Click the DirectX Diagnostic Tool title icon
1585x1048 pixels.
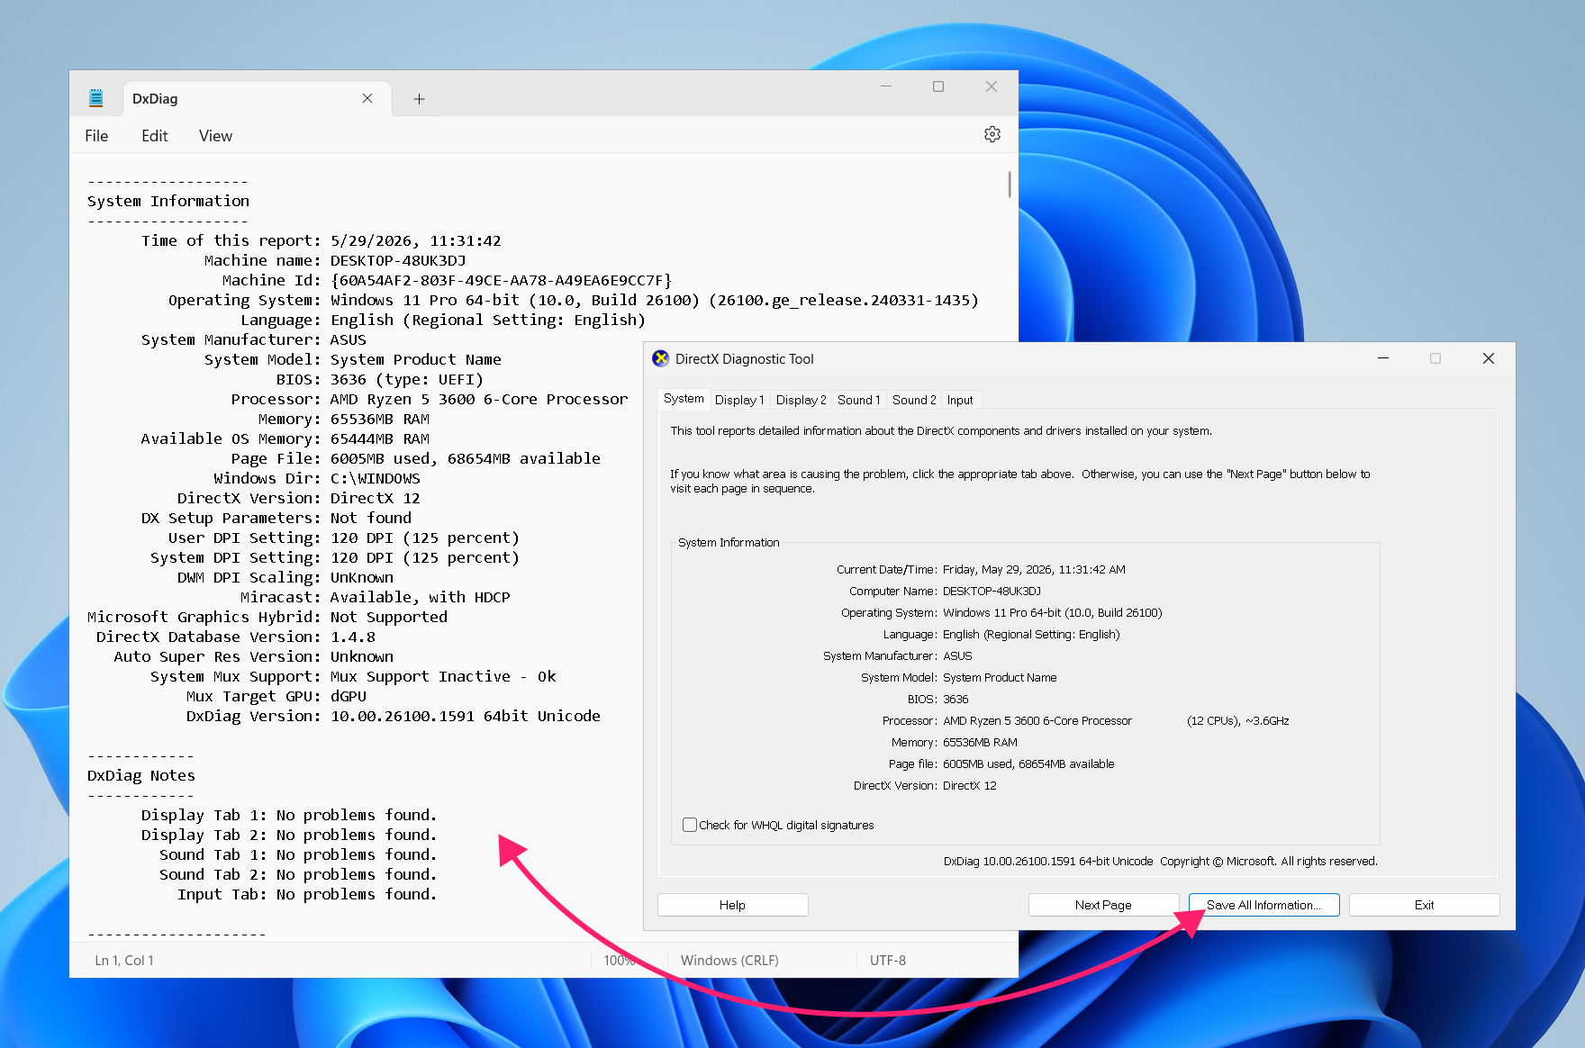[661, 358]
